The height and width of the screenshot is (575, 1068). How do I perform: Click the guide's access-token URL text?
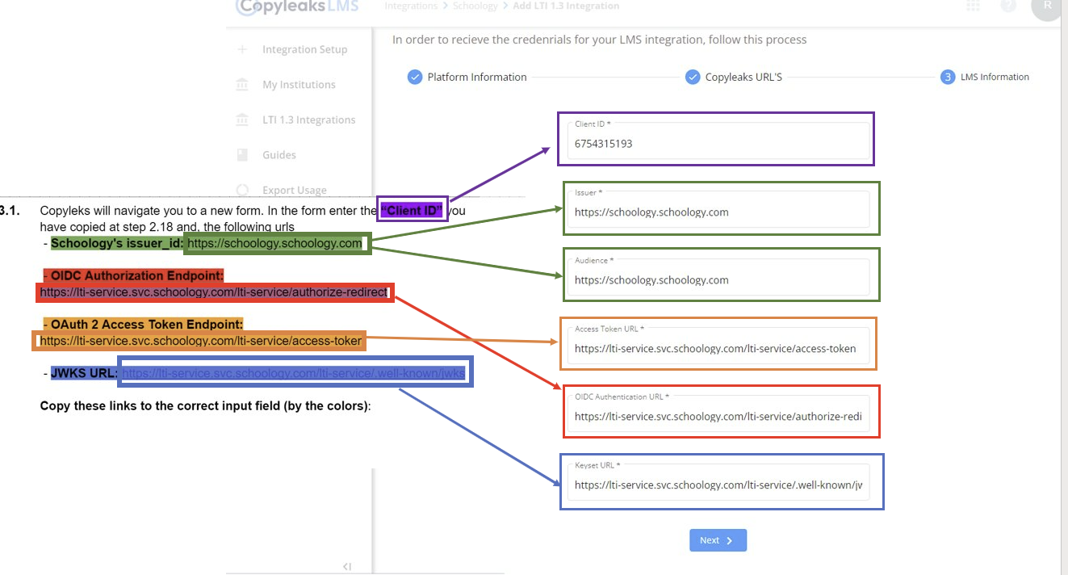click(200, 341)
